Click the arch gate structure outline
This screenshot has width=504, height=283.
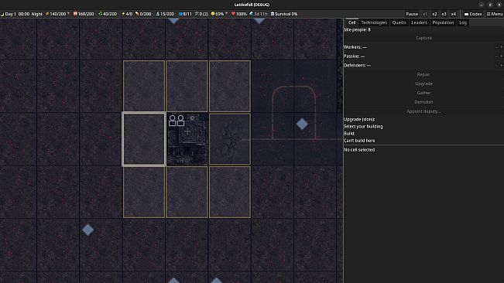click(x=293, y=112)
